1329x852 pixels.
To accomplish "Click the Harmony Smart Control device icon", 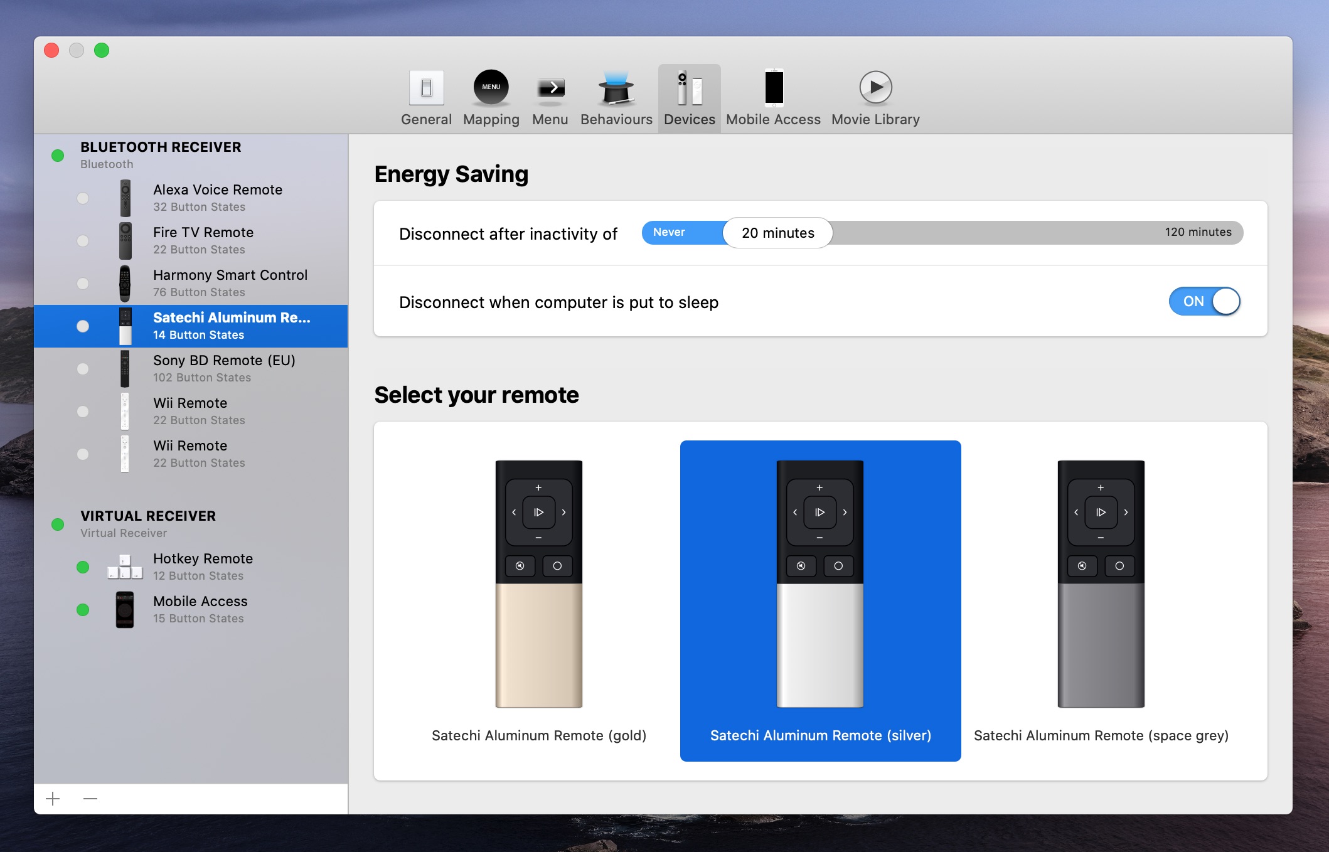I will click(x=125, y=284).
